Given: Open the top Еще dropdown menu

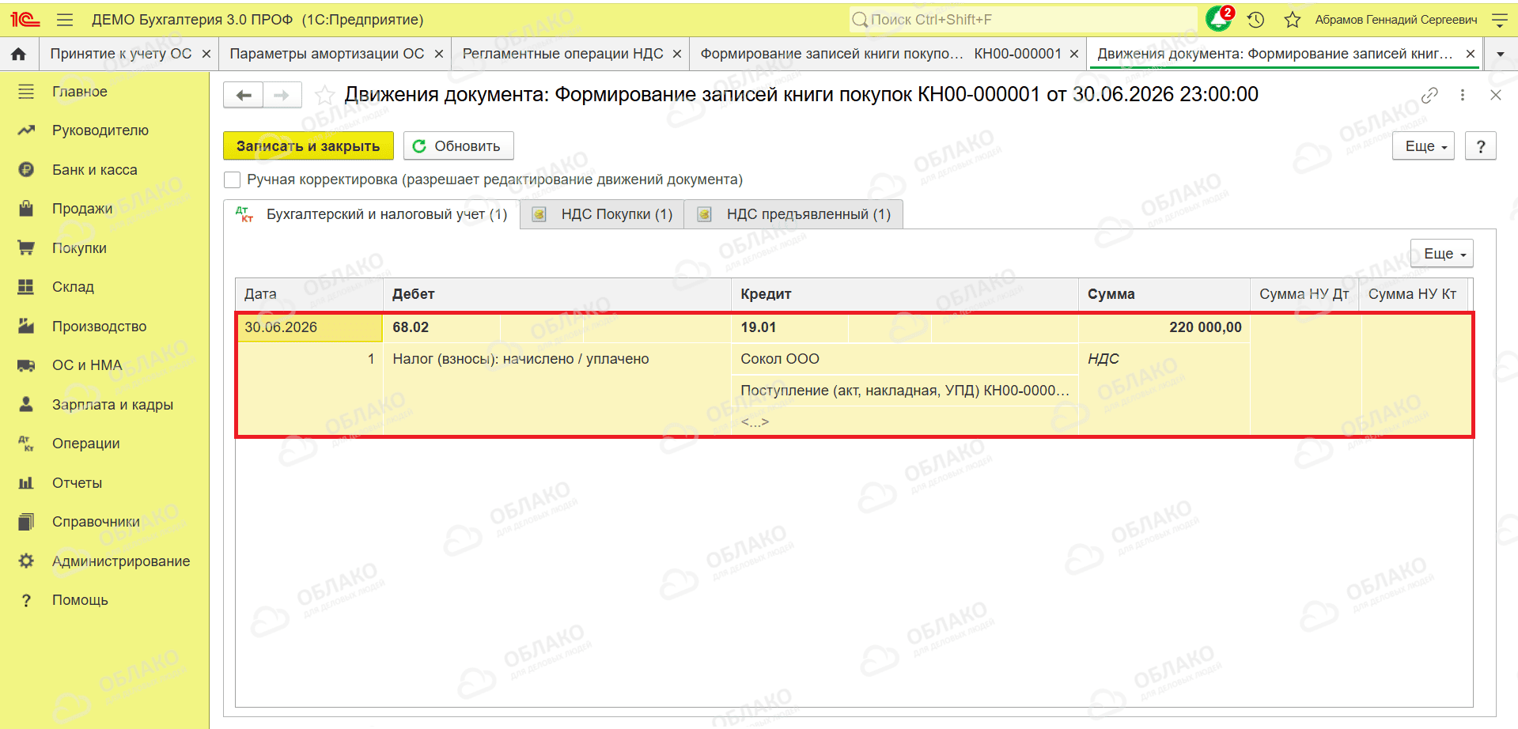Looking at the screenshot, I should click(1423, 146).
